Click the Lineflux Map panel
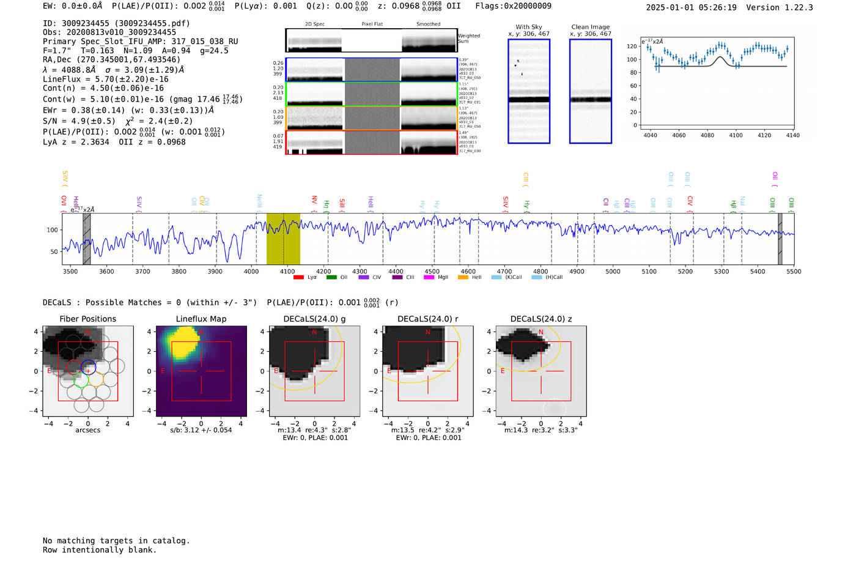The width and height of the screenshot is (856, 583). (x=201, y=371)
